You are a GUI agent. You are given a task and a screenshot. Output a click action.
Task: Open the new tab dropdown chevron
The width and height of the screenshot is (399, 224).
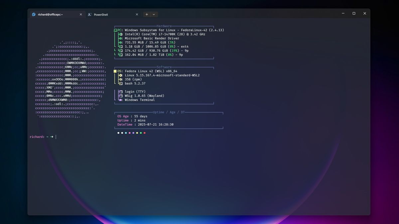[153, 14]
